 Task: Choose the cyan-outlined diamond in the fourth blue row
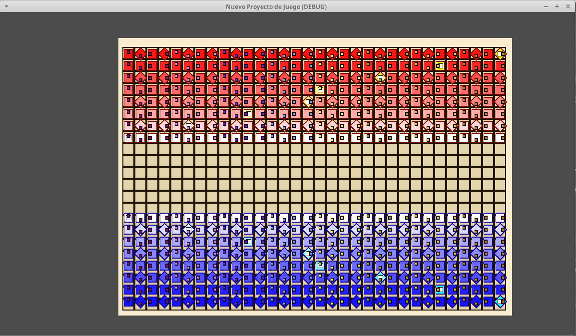[308, 254]
